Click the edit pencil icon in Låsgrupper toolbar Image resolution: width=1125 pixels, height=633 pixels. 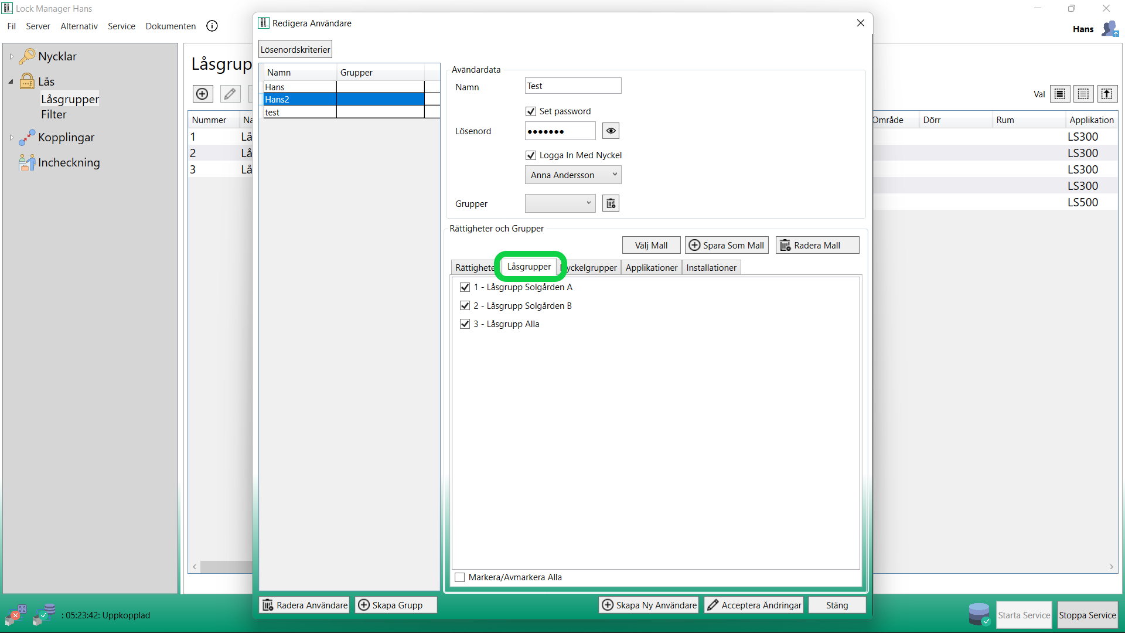pyautogui.click(x=230, y=94)
